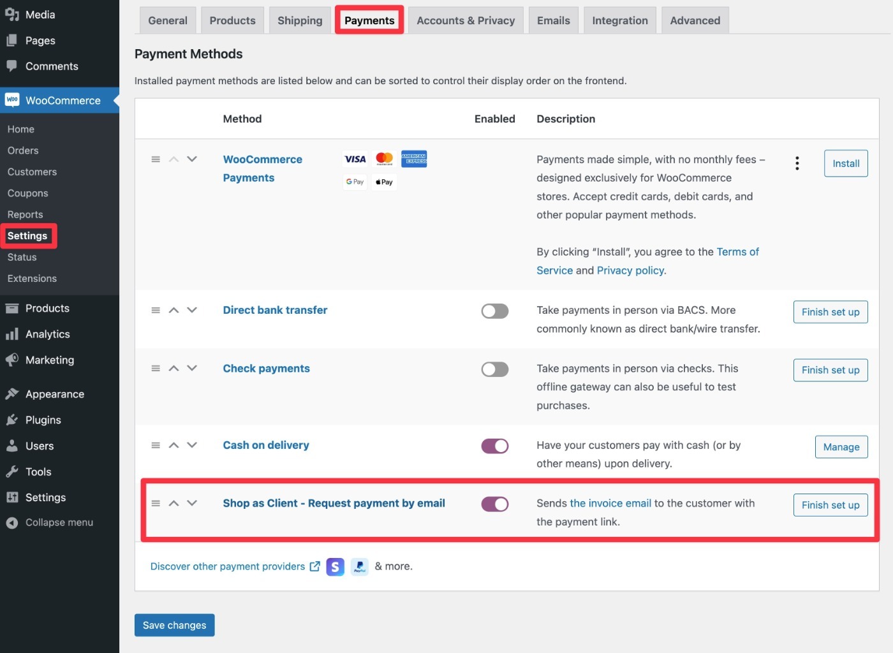
Task: Move Check payments down
Action: pos(192,369)
